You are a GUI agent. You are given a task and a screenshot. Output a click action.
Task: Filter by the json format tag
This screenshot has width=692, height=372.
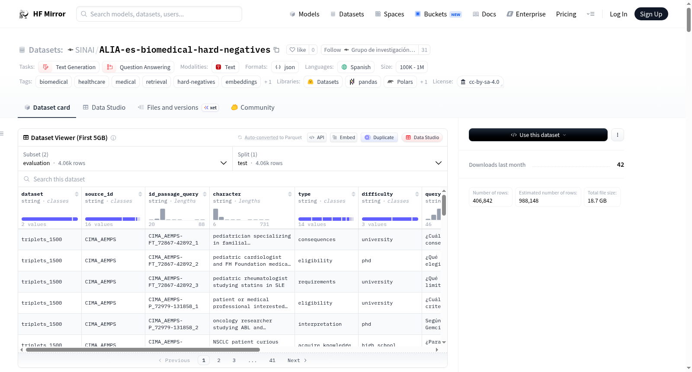pos(285,67)
